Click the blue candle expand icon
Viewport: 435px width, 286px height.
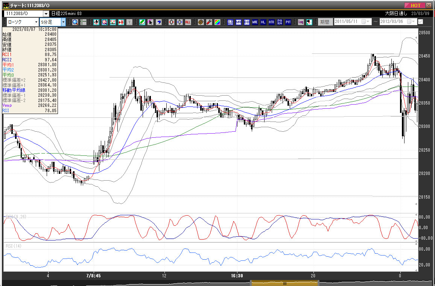(x=180, y=22)
